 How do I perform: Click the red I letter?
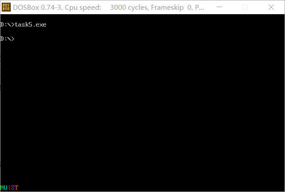point(9,188)
